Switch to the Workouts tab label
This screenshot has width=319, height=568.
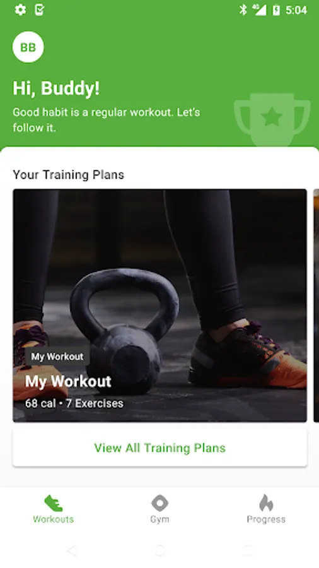(x=53, y=519)
